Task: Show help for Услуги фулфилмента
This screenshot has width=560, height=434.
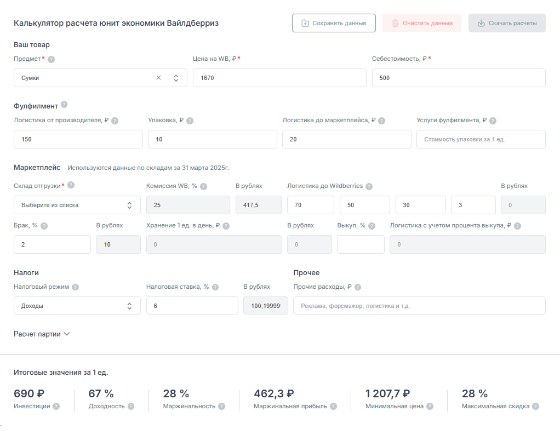Action: 493,121
